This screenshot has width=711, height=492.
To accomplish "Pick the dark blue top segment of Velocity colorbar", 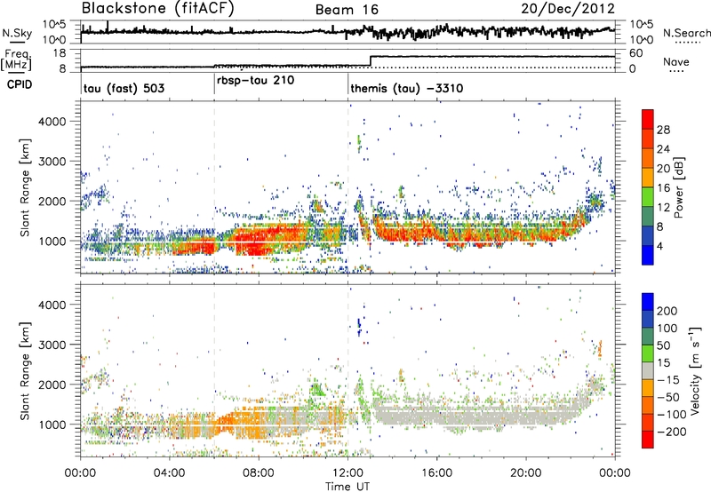I will click(x=648, y=302).
